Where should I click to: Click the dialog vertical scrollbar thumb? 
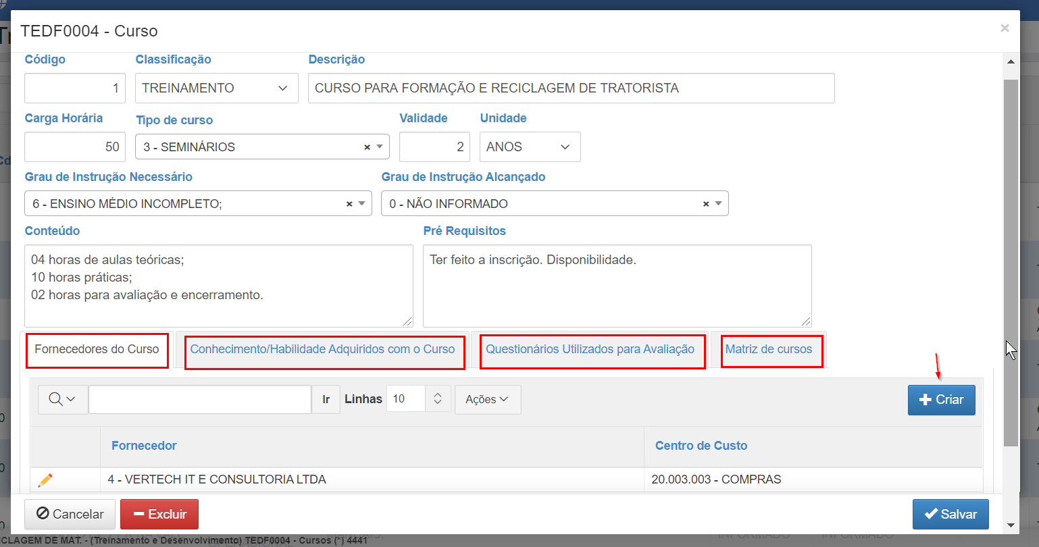(x=1011, y=262)
